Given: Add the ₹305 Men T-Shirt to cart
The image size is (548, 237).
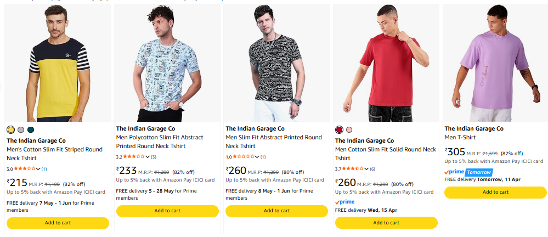Looking at the screenshot, I should [x=495, y=192].
